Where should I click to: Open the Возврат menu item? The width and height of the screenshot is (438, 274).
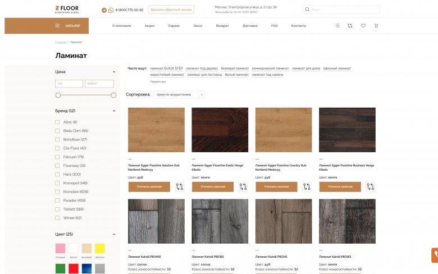coord(222,26)
